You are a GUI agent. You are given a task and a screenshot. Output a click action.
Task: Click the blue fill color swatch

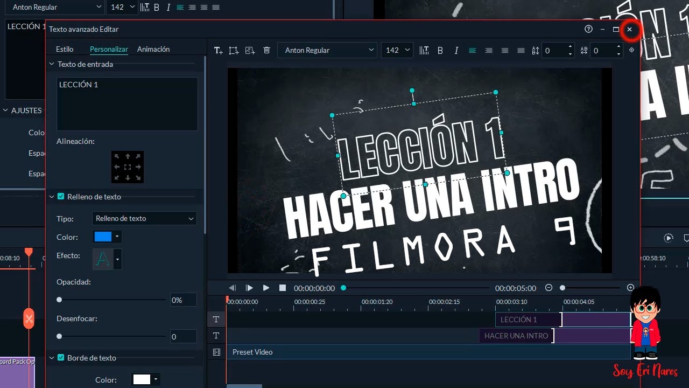click(103, 237)
